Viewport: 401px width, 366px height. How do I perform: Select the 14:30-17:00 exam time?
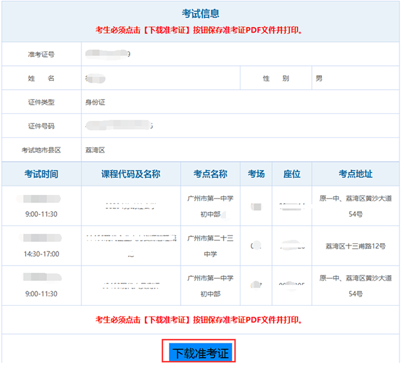point(41,254)
